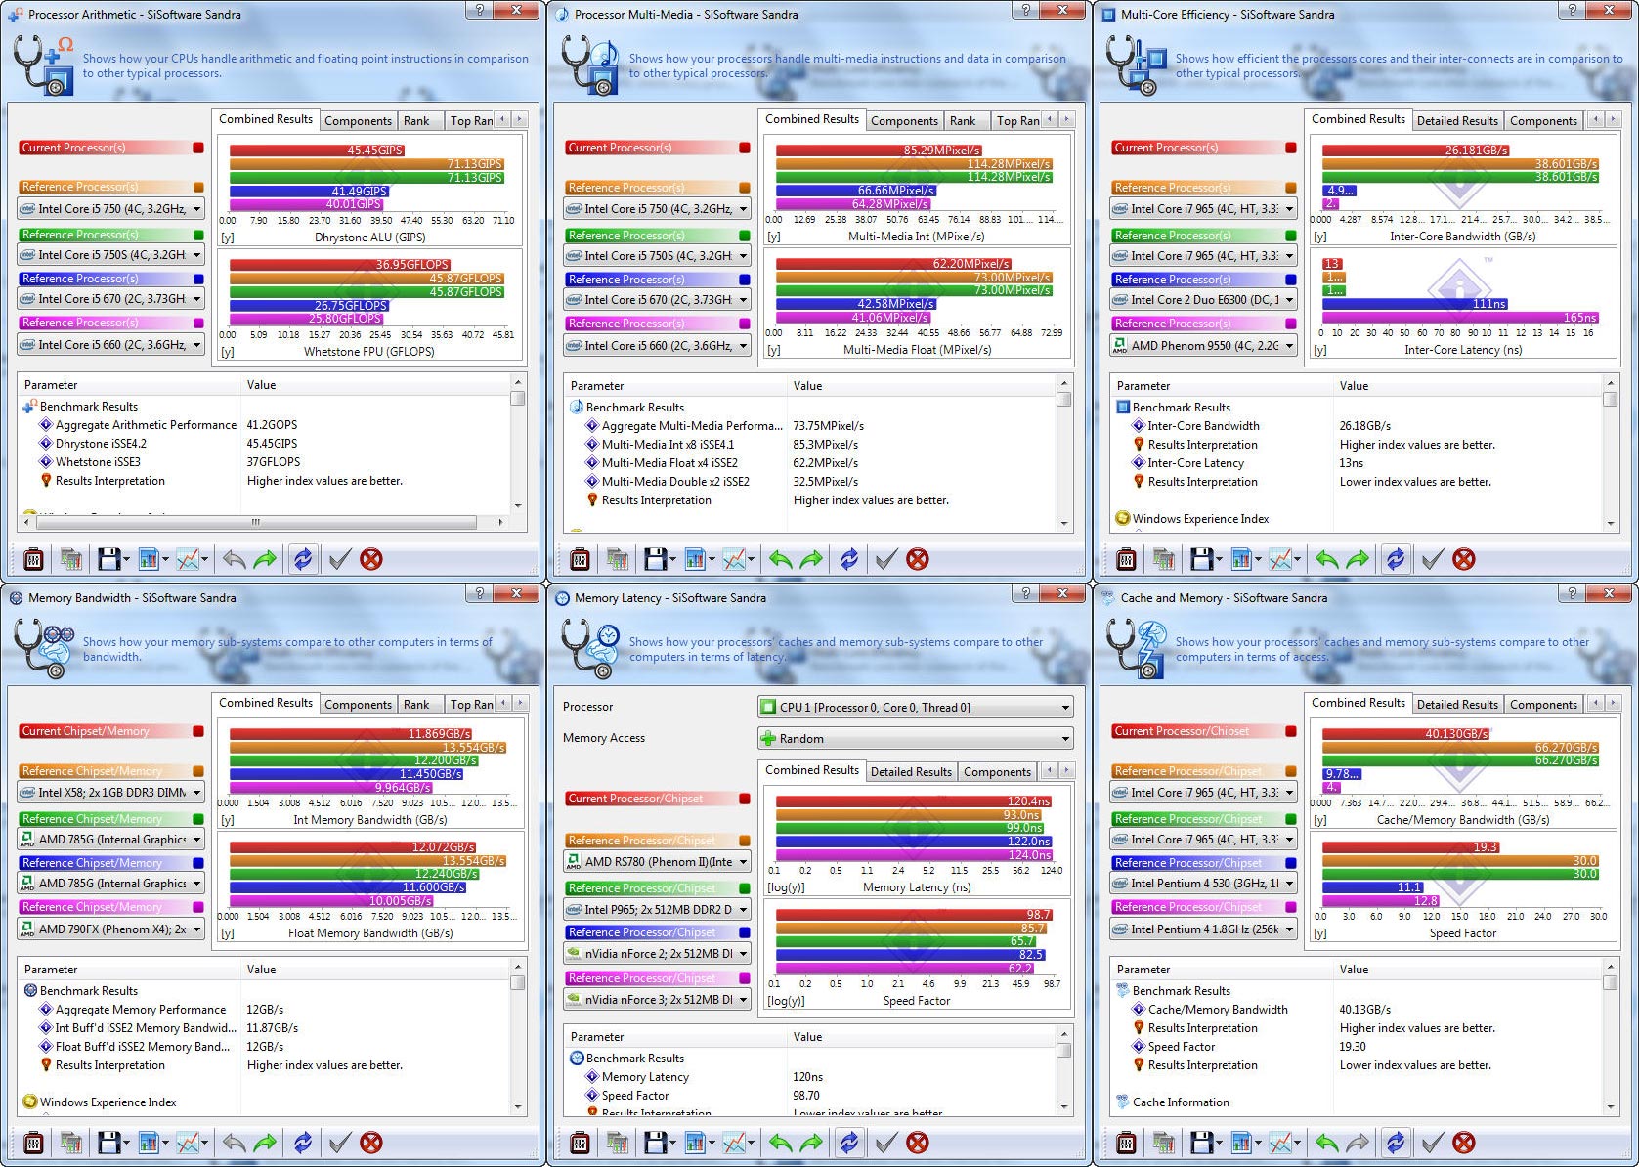Click the benchmark engine icon in Memory Bandwidth toolbar
1639x1167 pixels.
(x=33, y=1143)
